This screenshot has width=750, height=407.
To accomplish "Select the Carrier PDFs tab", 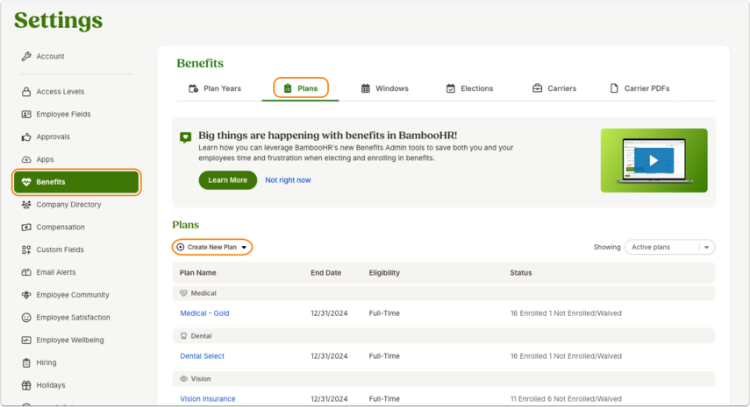I will coord(639,88).
